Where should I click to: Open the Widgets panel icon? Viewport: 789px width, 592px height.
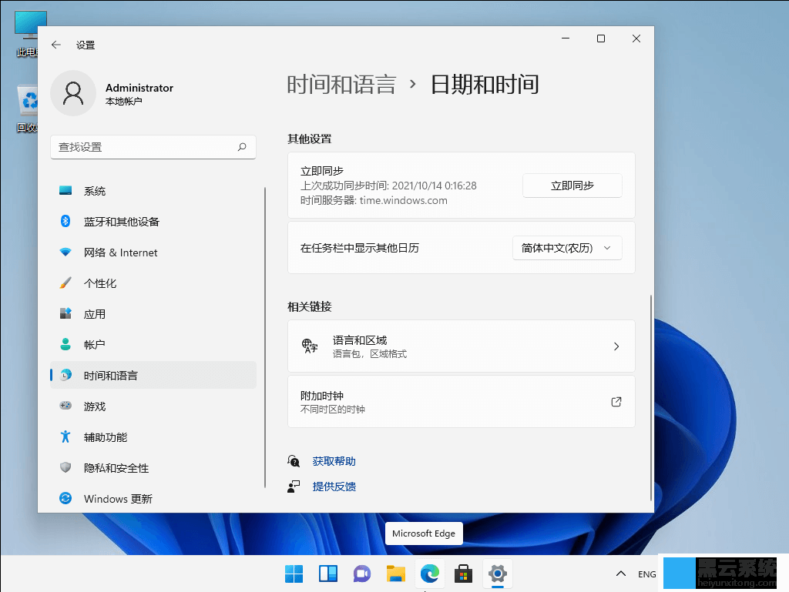point(327,574)
